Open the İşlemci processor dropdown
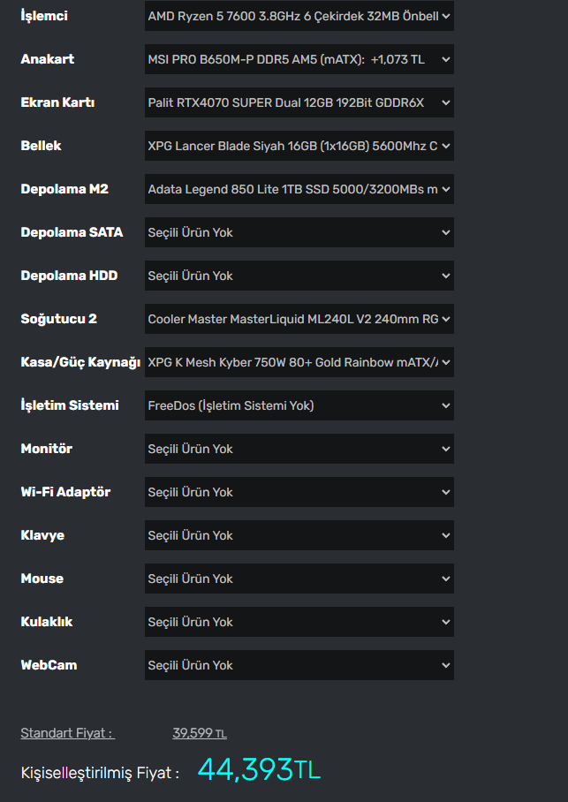The height and width of the screenshot is (802, 568). (299, 16)
